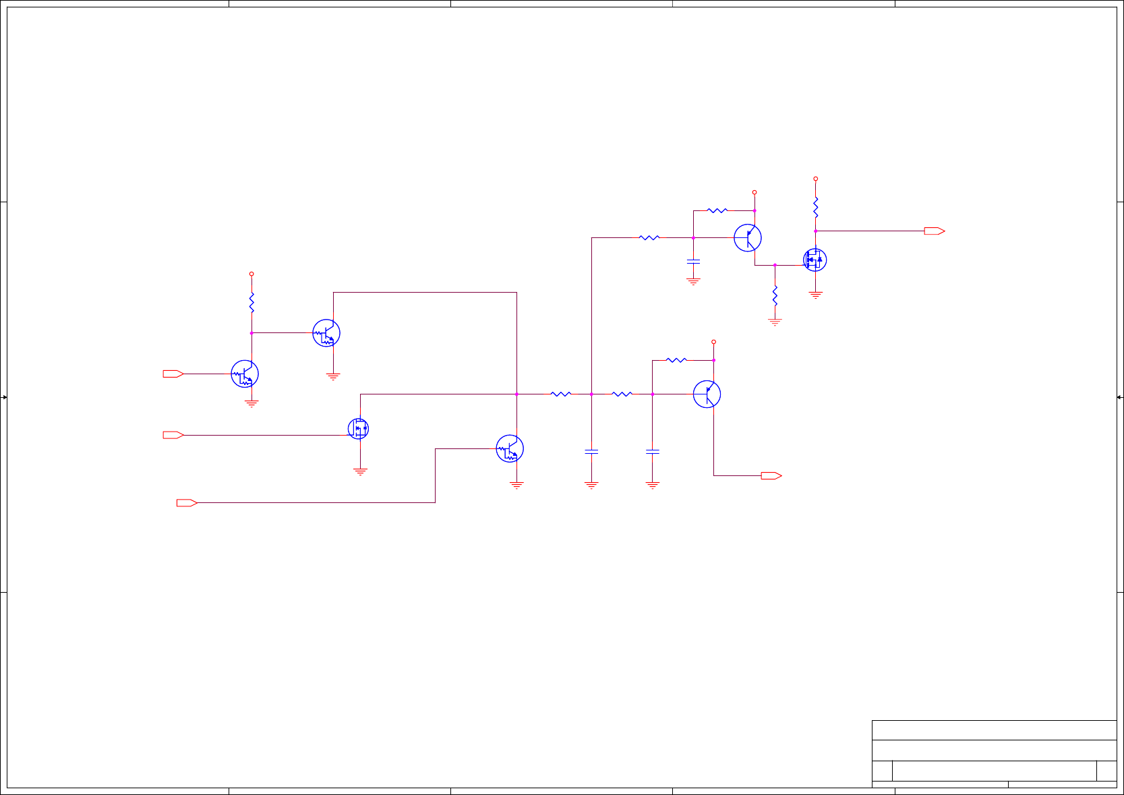Select the MOSFET with body diode at top right
The image size is (1124, 795).
[x=815, y=260]
